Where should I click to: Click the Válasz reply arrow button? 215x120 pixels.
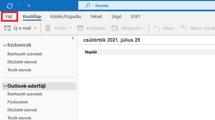[164, 28]
